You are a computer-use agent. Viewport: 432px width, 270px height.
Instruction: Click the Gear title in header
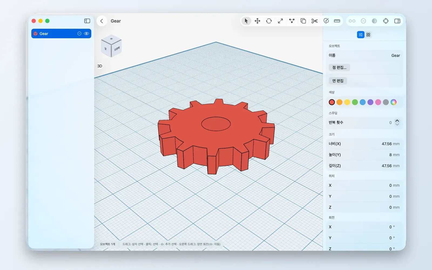tap(116, 21)
